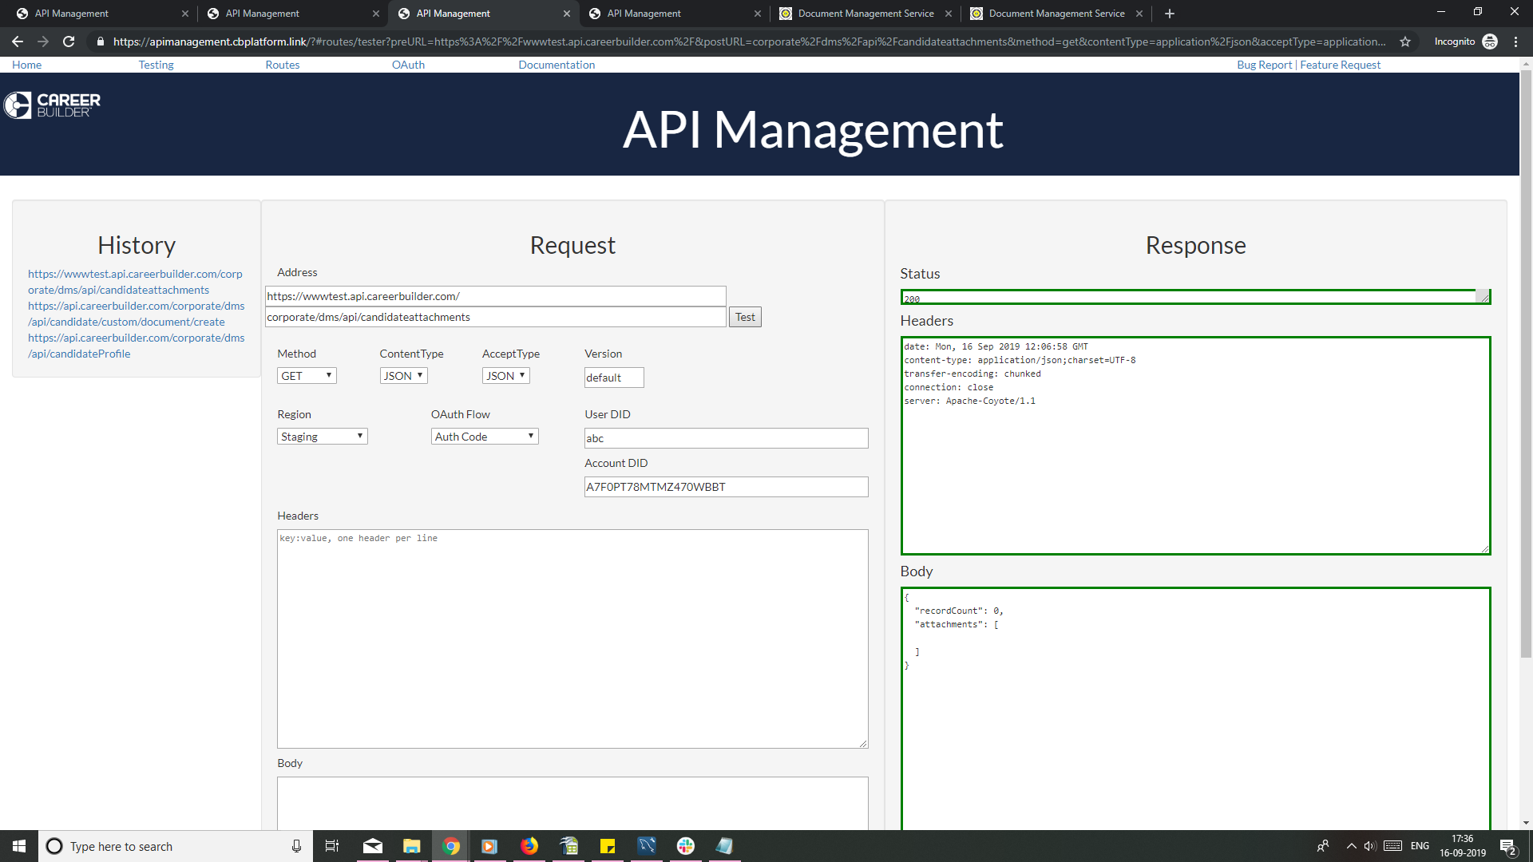Bookmark this page with the star icon
1533x862 pixels.
[x=1405, y=42]
